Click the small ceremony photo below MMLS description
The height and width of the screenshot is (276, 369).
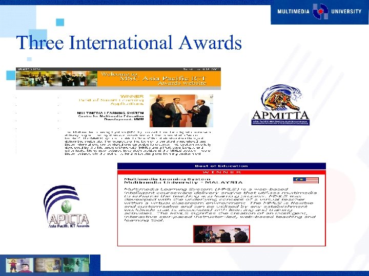click(x=221, y=234)
